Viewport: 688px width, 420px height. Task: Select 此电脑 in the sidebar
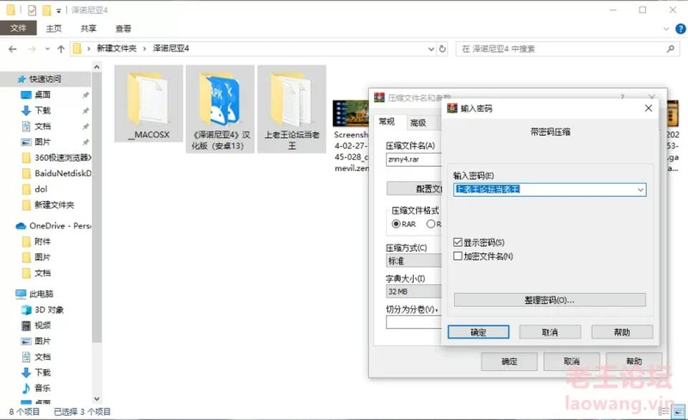click(42, 294)
